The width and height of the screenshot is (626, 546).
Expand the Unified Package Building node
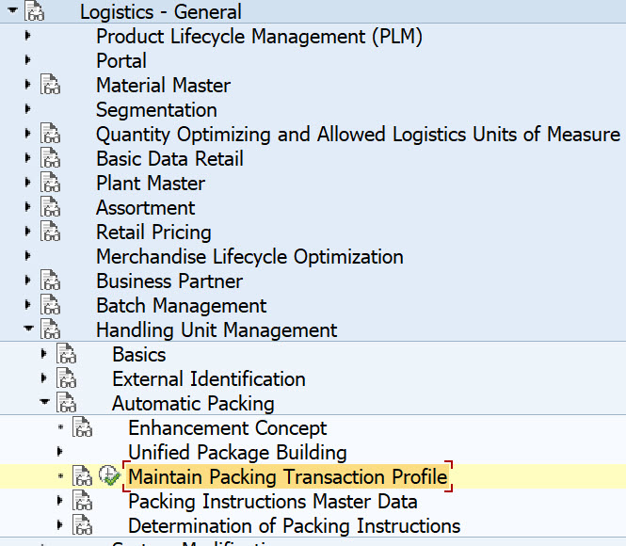[60, 453]
